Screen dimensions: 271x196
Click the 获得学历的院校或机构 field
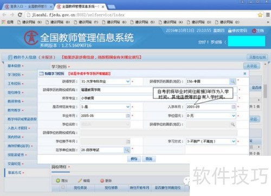[x=159, y=90]
